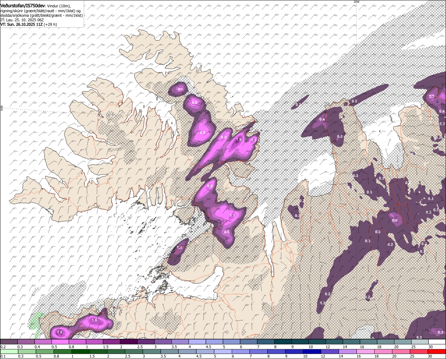
Task: Click deep blue 10 swatch in green legend row
Action: 312,351
